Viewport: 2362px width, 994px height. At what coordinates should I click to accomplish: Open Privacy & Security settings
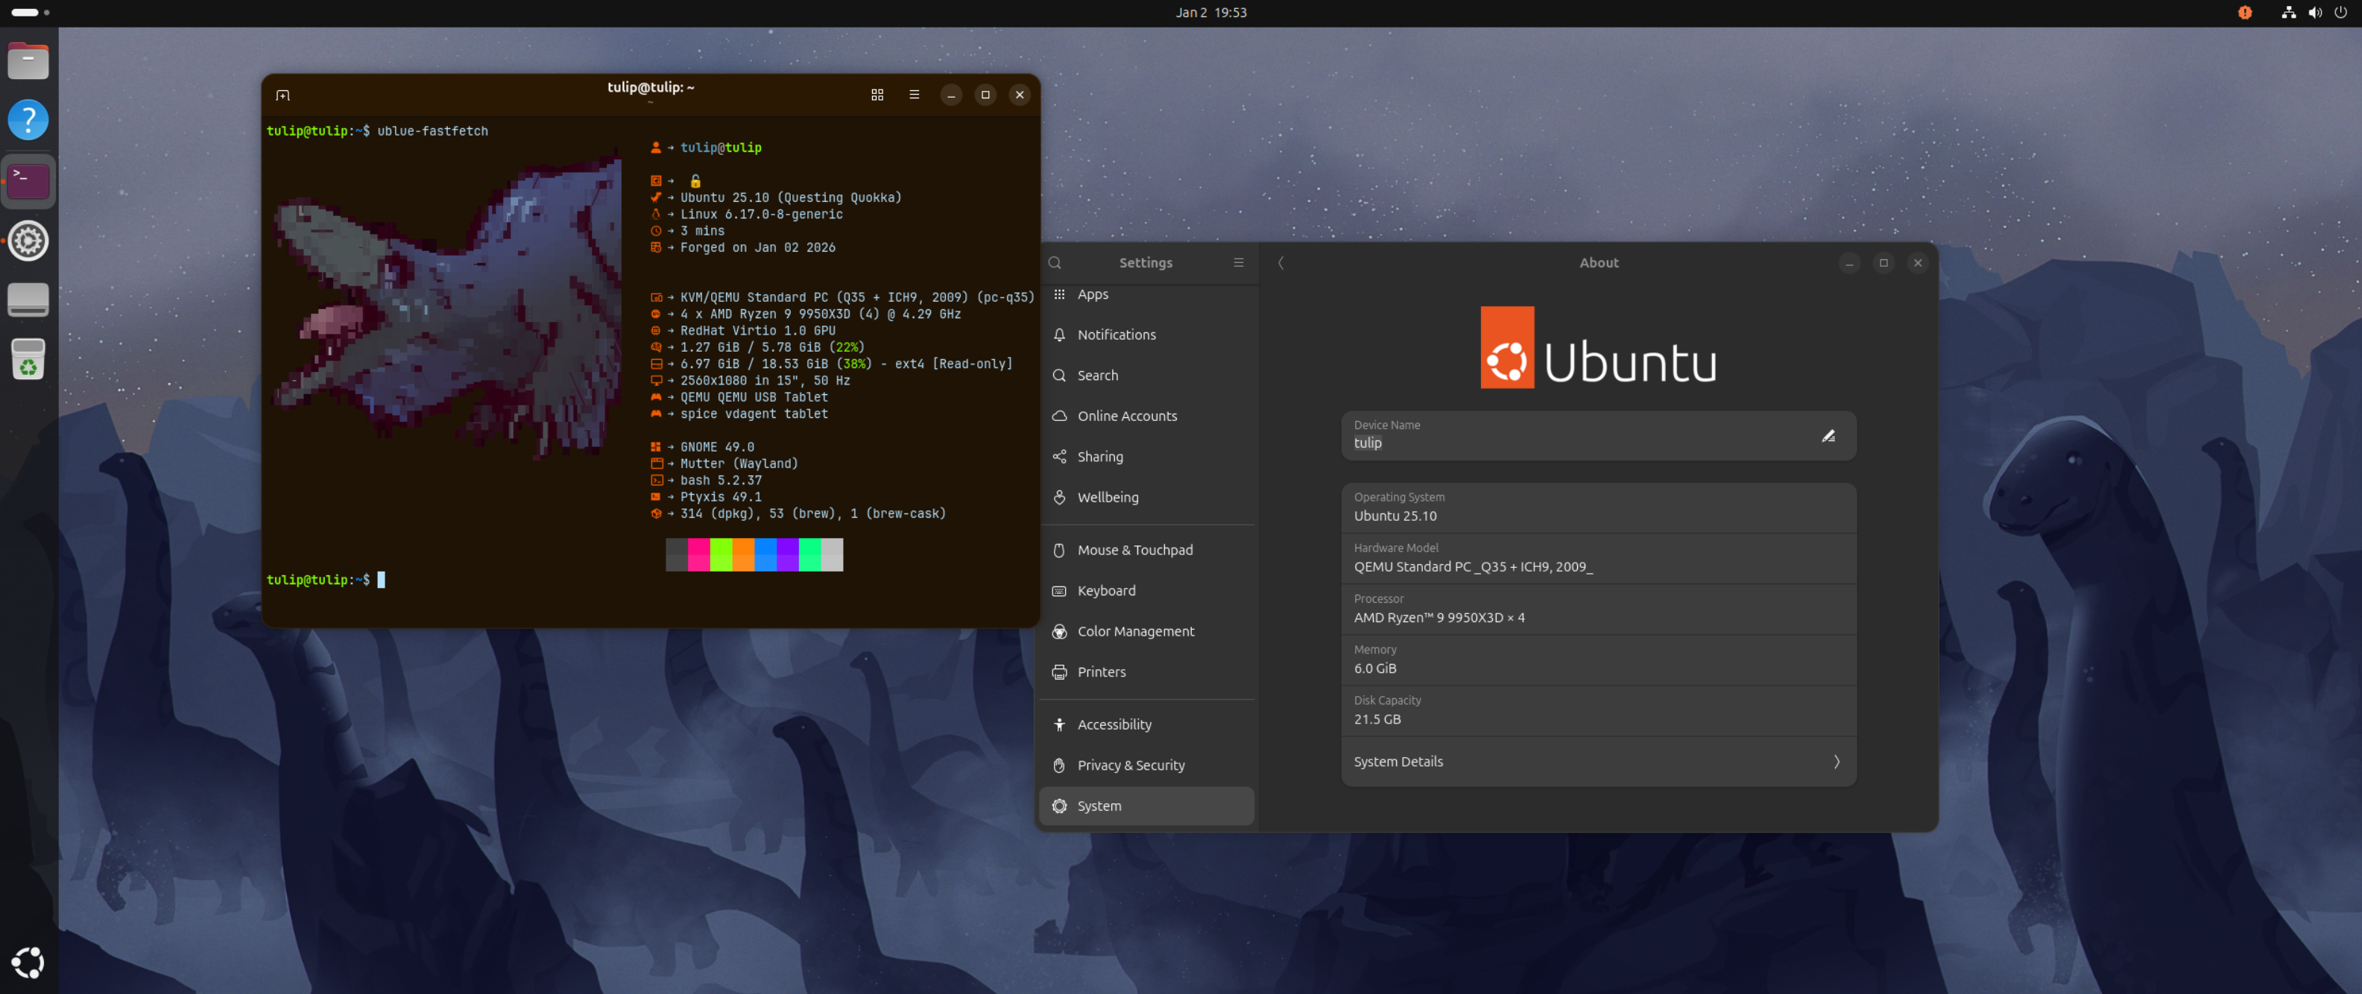click(x=1131, y=765)
